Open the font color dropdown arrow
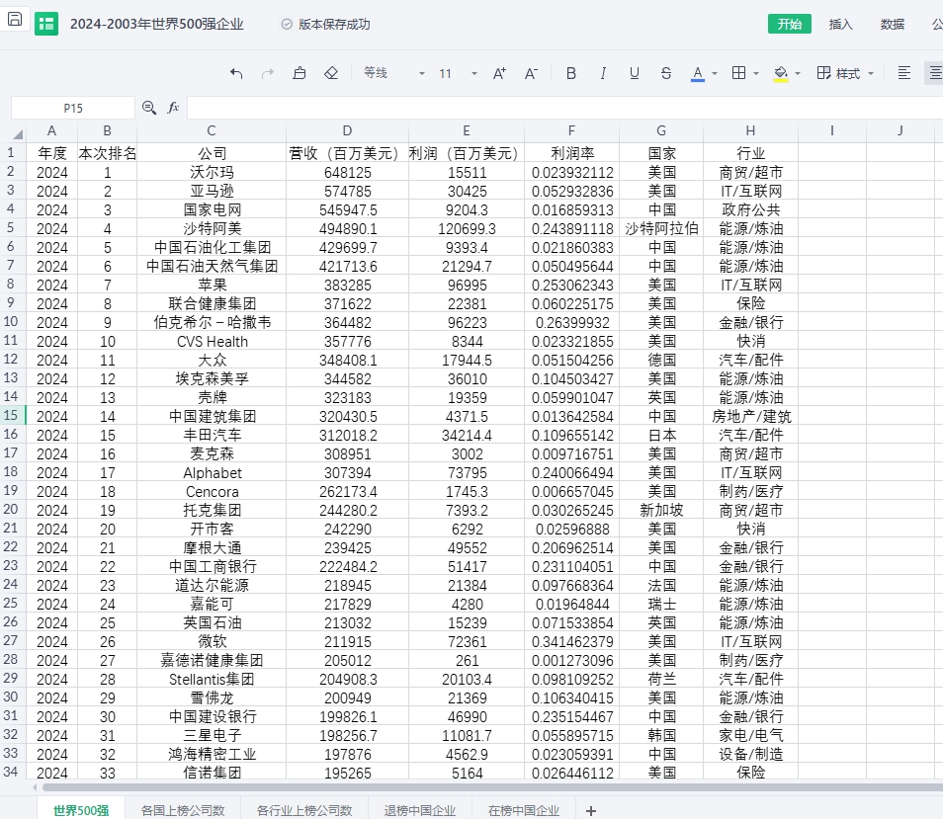The width and height of the screenshot is (943, 819). point(715,74)
